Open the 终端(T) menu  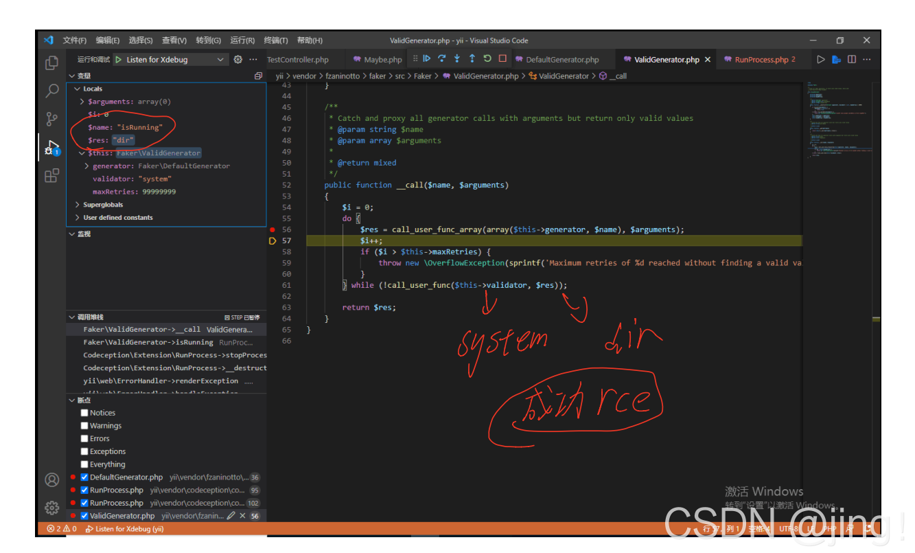276,41
